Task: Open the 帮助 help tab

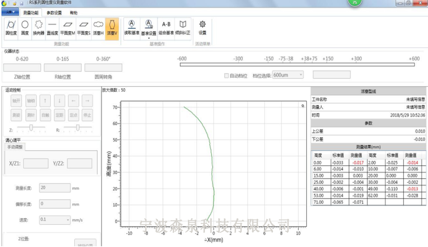Action: click(x=73, y=13)
